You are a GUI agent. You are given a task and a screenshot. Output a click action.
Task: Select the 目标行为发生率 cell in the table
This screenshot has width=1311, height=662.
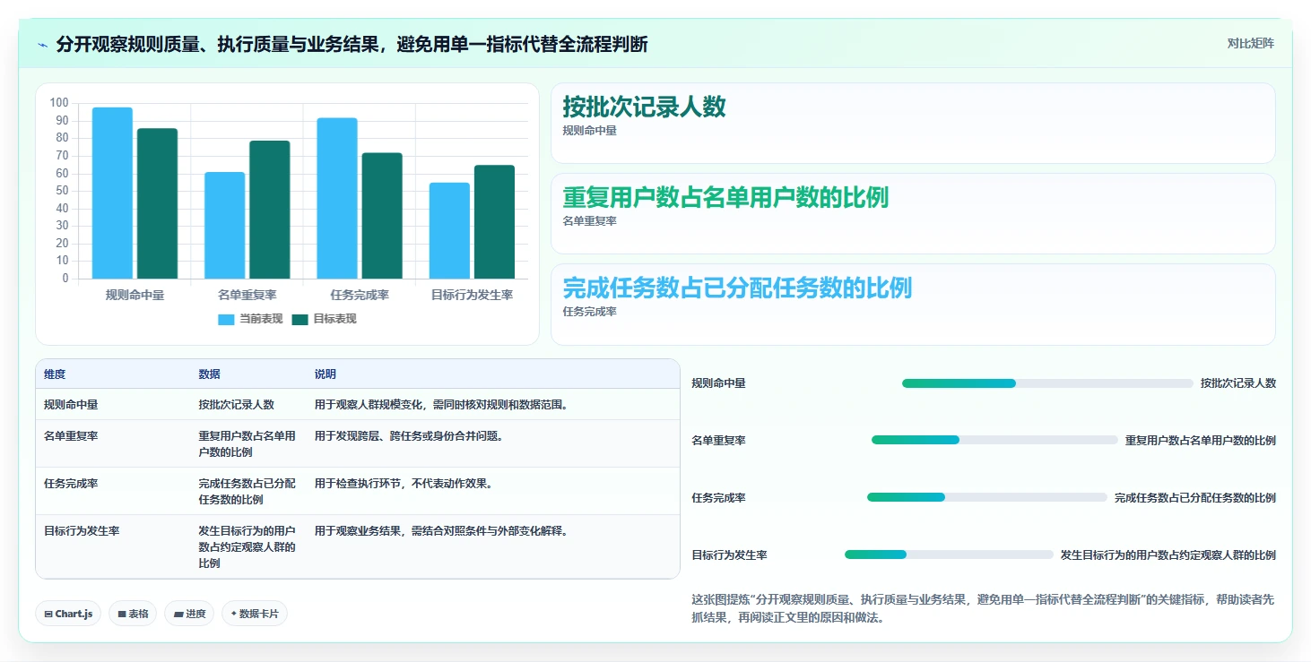[x=82, y=531]
